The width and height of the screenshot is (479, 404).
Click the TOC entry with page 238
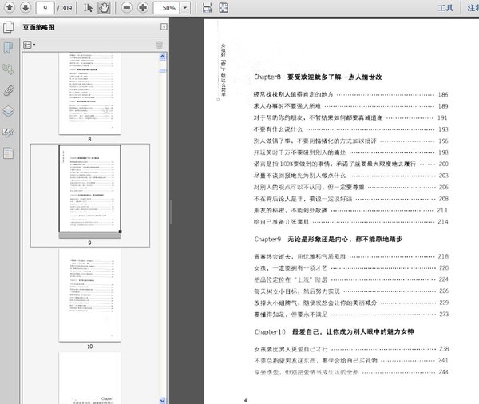coord(351,349)
